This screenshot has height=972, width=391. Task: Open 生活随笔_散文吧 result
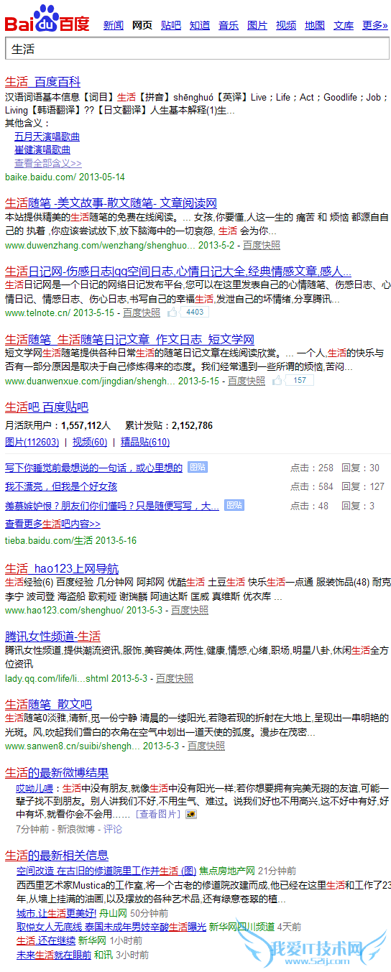[48, 705]
